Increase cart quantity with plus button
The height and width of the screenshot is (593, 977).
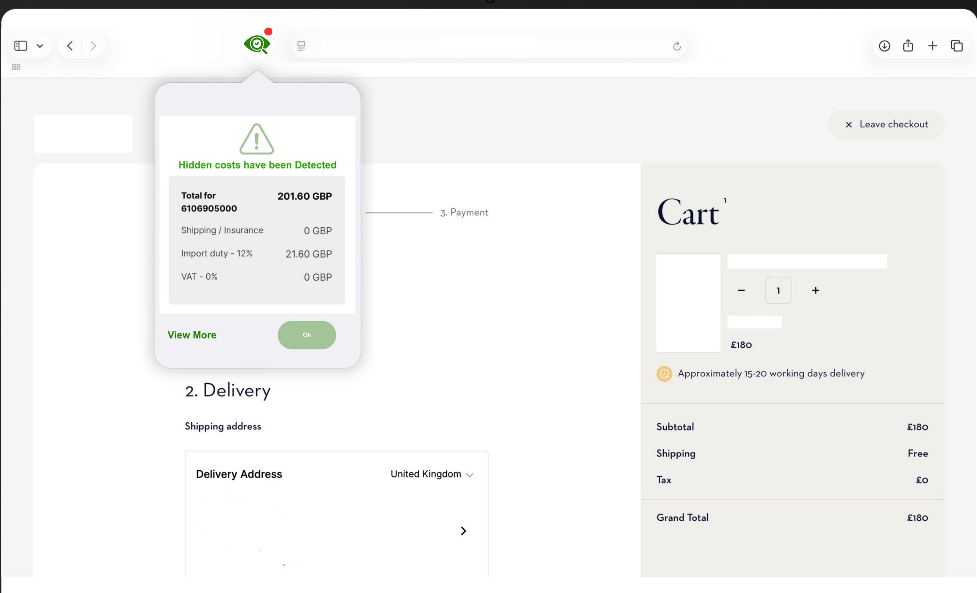coord(816,290)
